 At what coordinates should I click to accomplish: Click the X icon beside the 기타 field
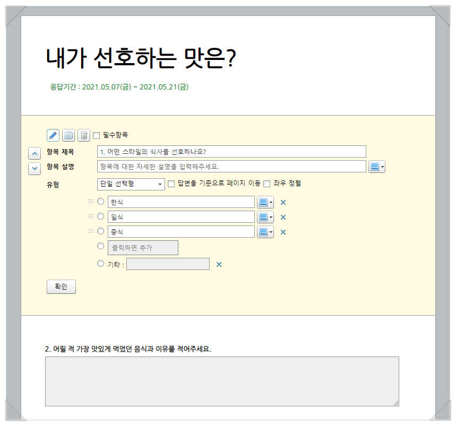coord(218,264)
